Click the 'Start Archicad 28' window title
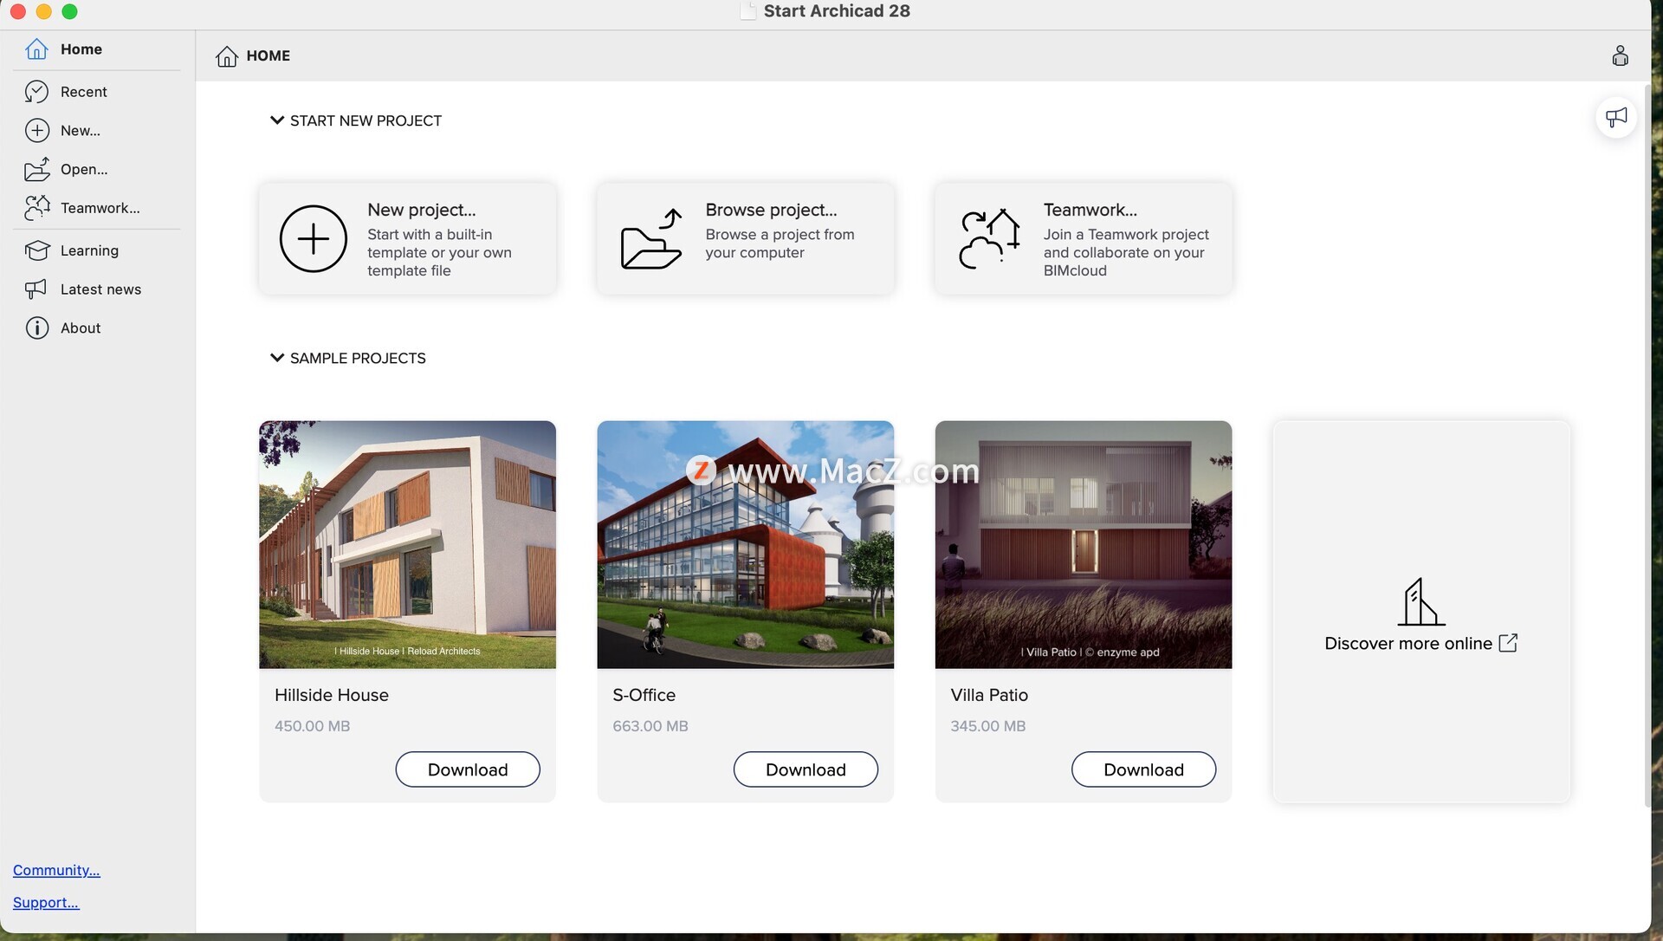Image resolution: width=1663 pixels, height=941 pixels. click(837, 11)
